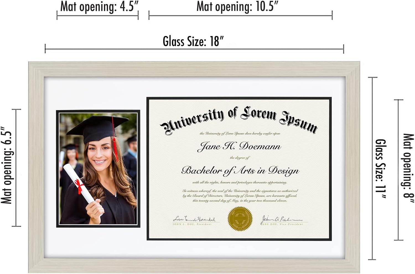Click the rolled diploma scroll in the photo
Viewport: 415px width, 274px height.
(x=78, y=184)
